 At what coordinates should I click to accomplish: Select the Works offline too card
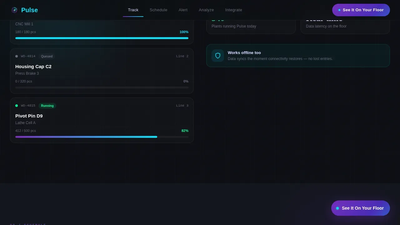(298, 56)
